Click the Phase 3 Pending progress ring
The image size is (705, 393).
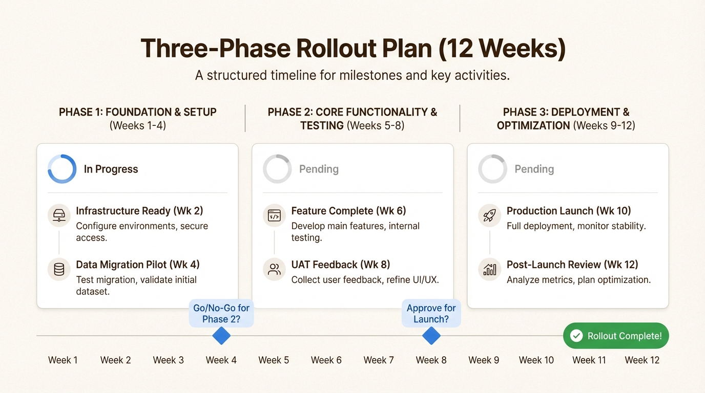[x=492, y=169]
